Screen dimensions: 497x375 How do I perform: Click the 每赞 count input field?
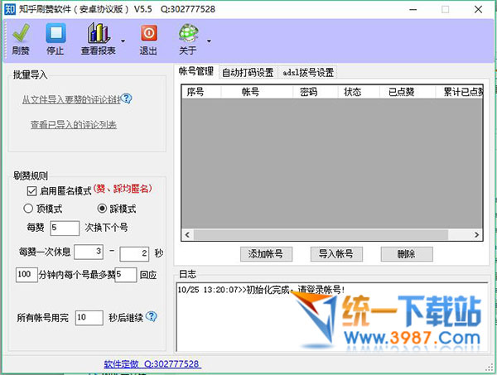click(64, 227)
